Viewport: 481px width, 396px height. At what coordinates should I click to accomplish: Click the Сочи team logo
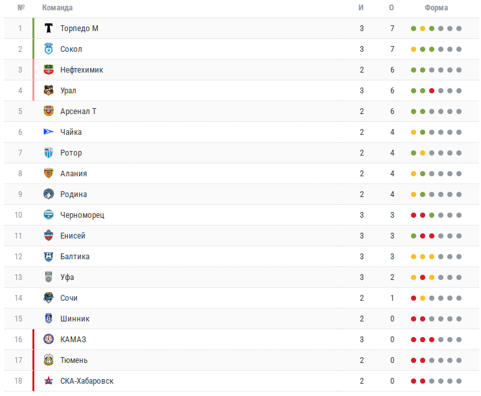49,298
